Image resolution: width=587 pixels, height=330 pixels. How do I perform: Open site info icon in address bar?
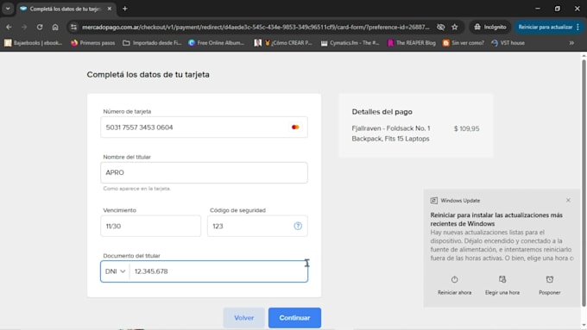point(73,27)
